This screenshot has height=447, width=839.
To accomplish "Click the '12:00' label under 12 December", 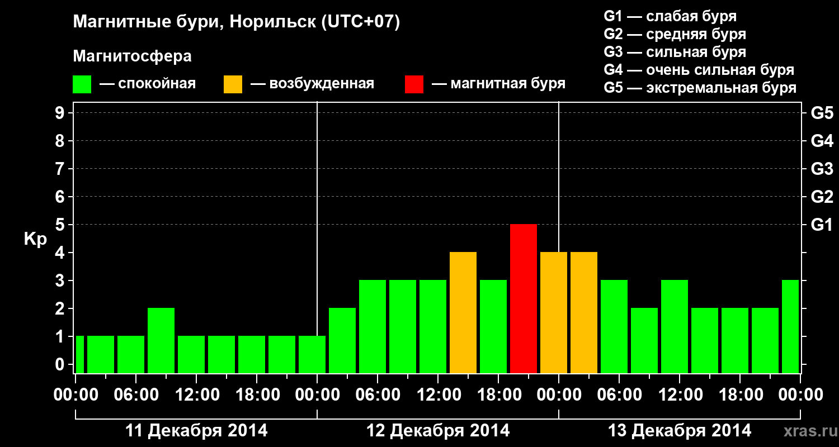I will [438, 395].
